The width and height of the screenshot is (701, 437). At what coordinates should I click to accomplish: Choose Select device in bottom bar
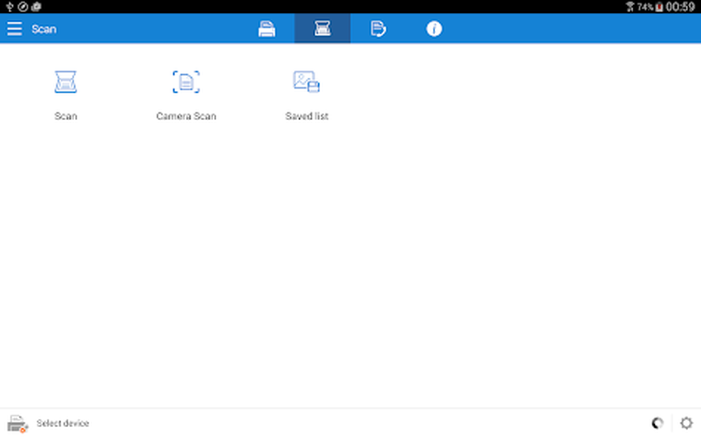tap(63, 424)
